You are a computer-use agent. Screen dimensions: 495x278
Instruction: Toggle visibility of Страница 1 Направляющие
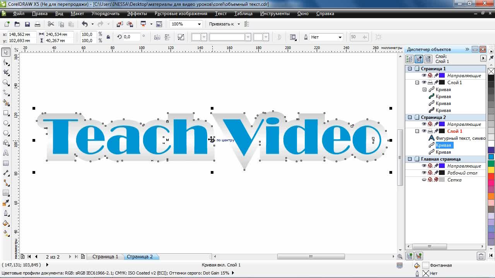pos(424,76)
